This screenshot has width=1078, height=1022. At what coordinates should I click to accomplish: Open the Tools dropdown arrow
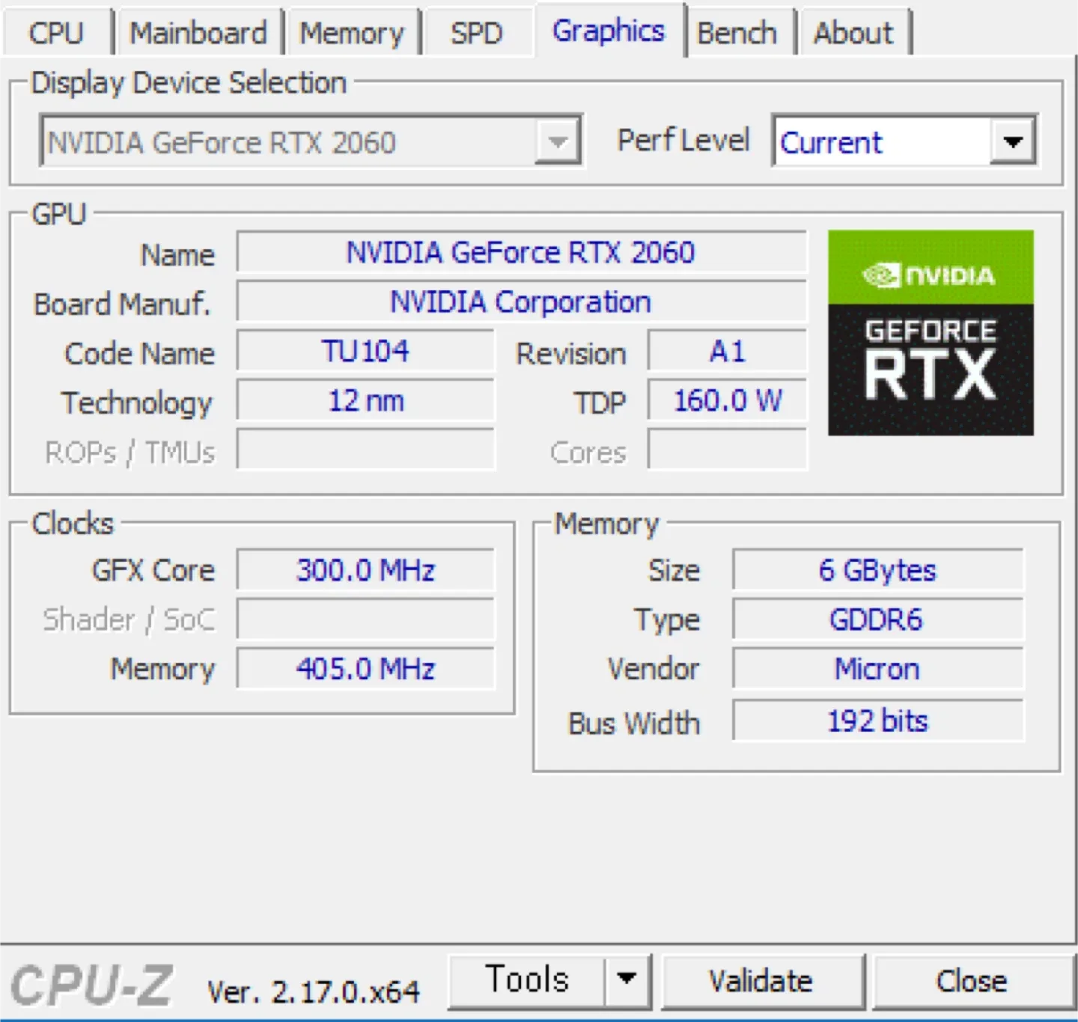click(627, 979)
